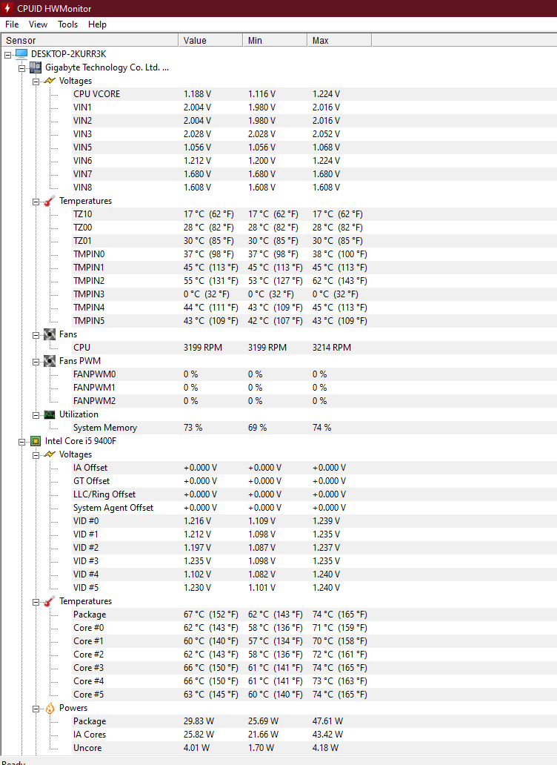
Task: Collapse the motherboard Voltages section
Action: pos(36,82)
